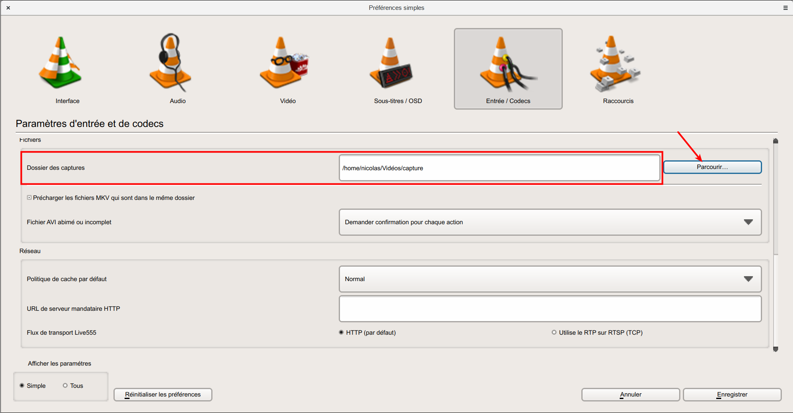Select the Tous settings radio button
This screenshot has height=413, width=793.
point(65,385)
